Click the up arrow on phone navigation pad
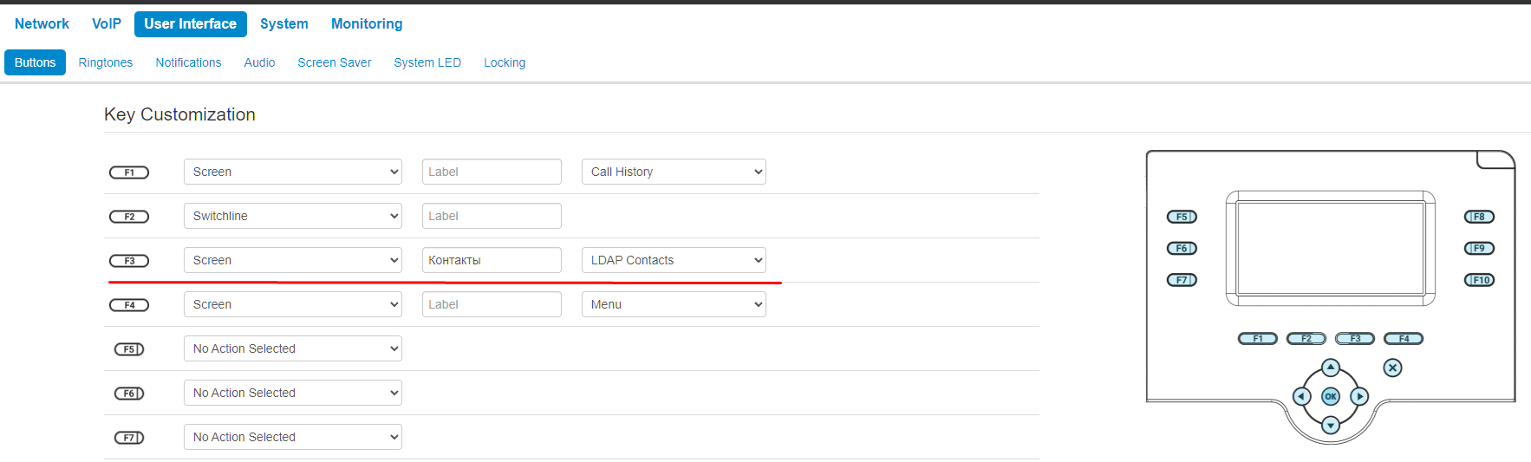Screen dimensions: 1531x462 [x=1331, y=368]
